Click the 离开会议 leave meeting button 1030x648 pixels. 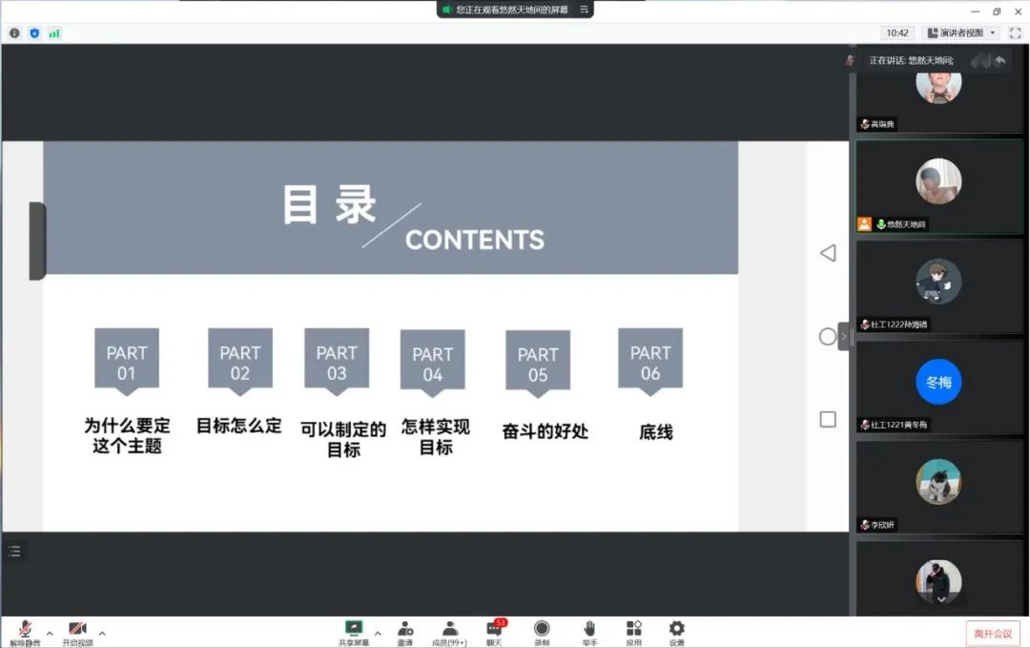pos(992,634)
